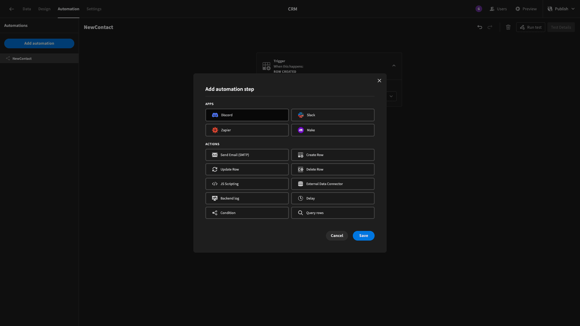Click the Delete Row action option
Image resolution: width=580 pixels, height=326 pixels.
coord(332,169)
